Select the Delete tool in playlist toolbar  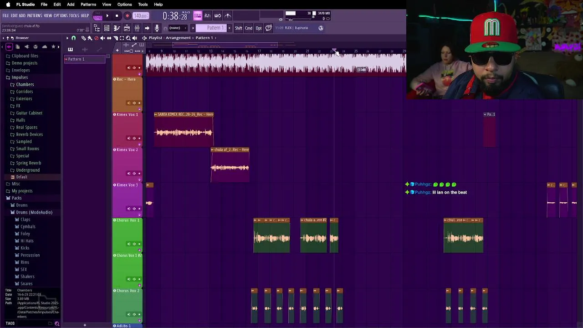click(x=96, y=38)
